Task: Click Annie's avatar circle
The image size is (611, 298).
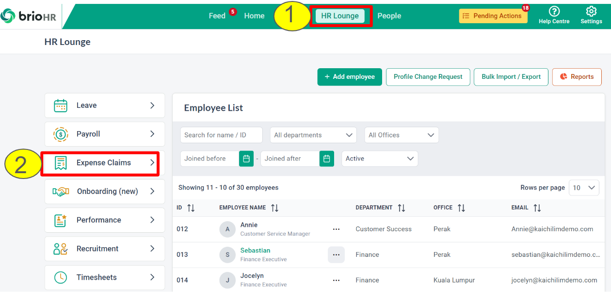Action: [x=227, y=229]
